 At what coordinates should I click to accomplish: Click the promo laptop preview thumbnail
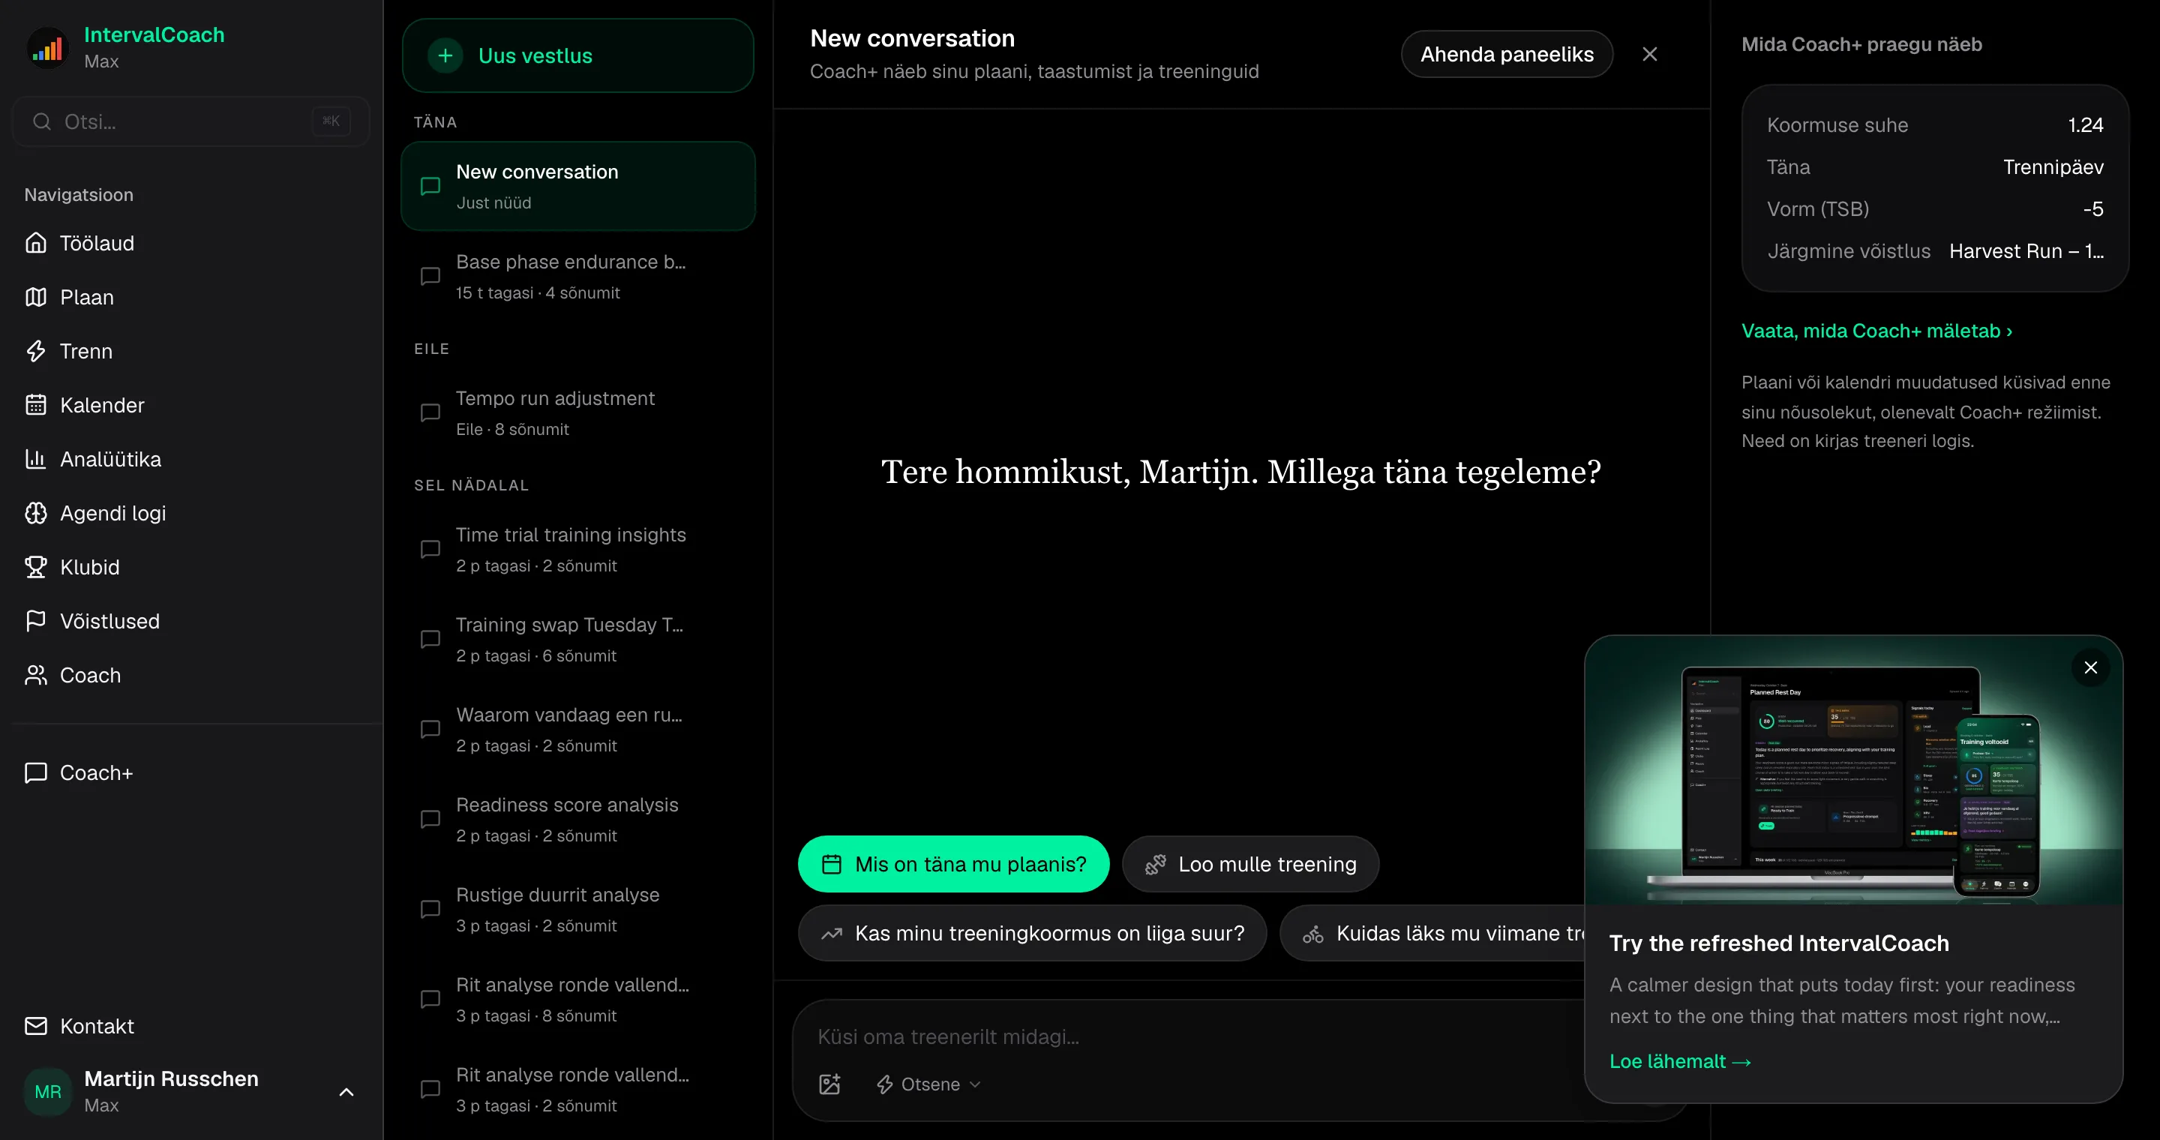(x=1853, y=769)
